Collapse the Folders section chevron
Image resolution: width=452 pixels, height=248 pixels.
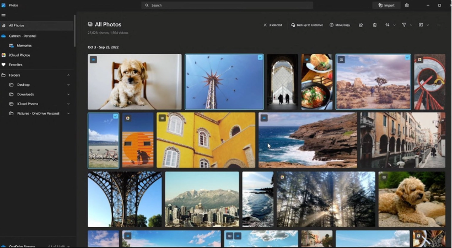click(68, 75)
